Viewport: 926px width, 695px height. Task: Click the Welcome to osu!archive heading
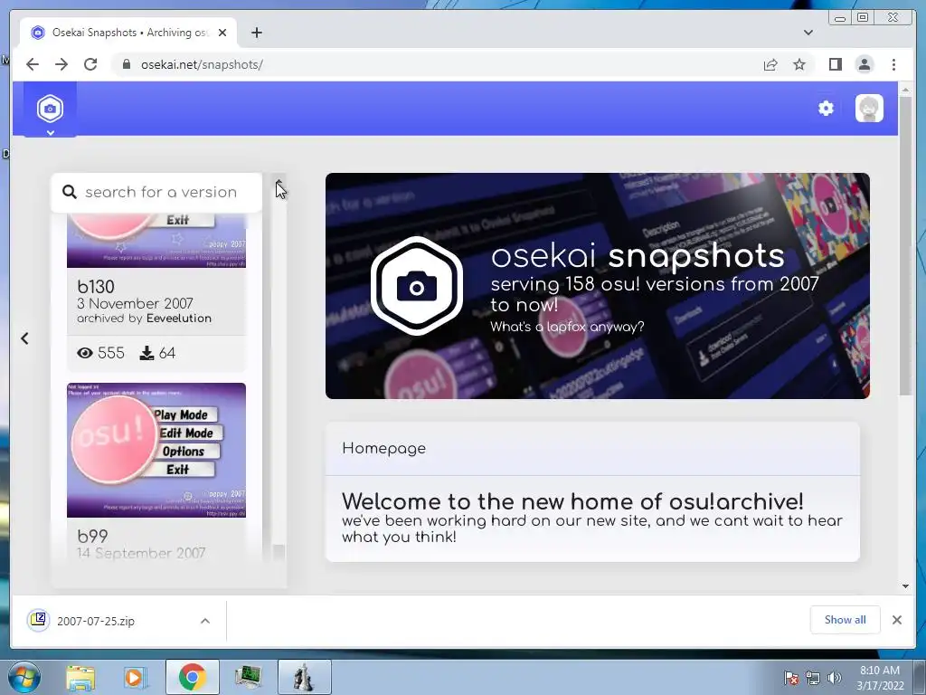[x=572, y=501]
